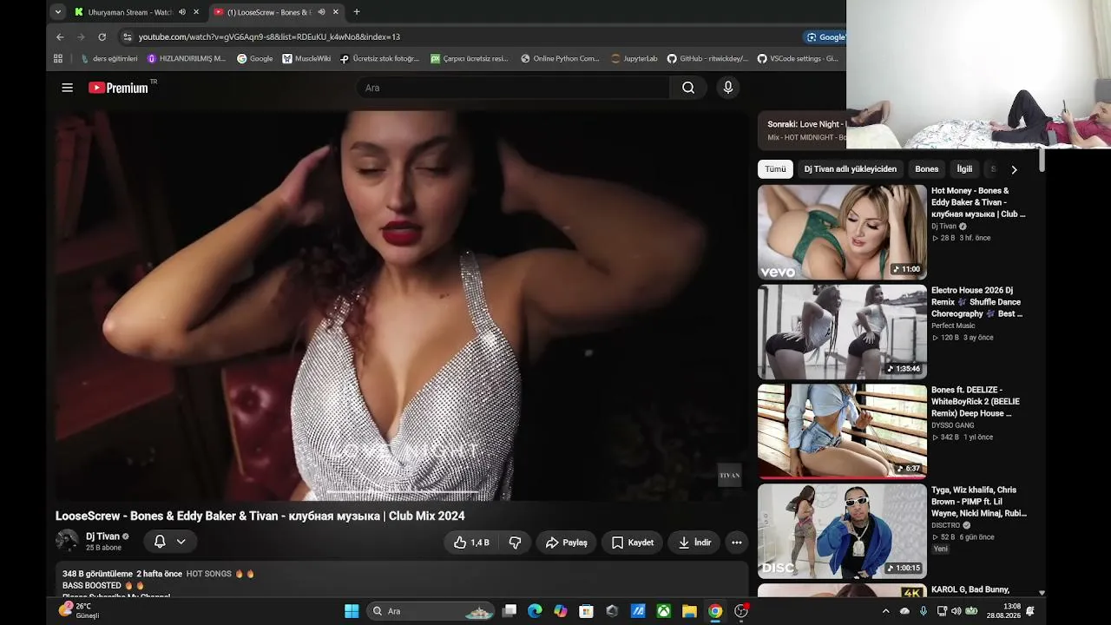Open the 'Bones ft. DEELIZE' video title

tap(976, 402)
